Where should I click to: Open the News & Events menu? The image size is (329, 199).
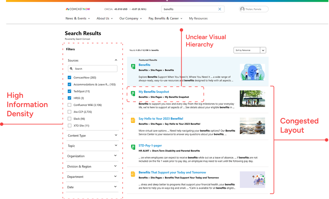coord(78,18)
